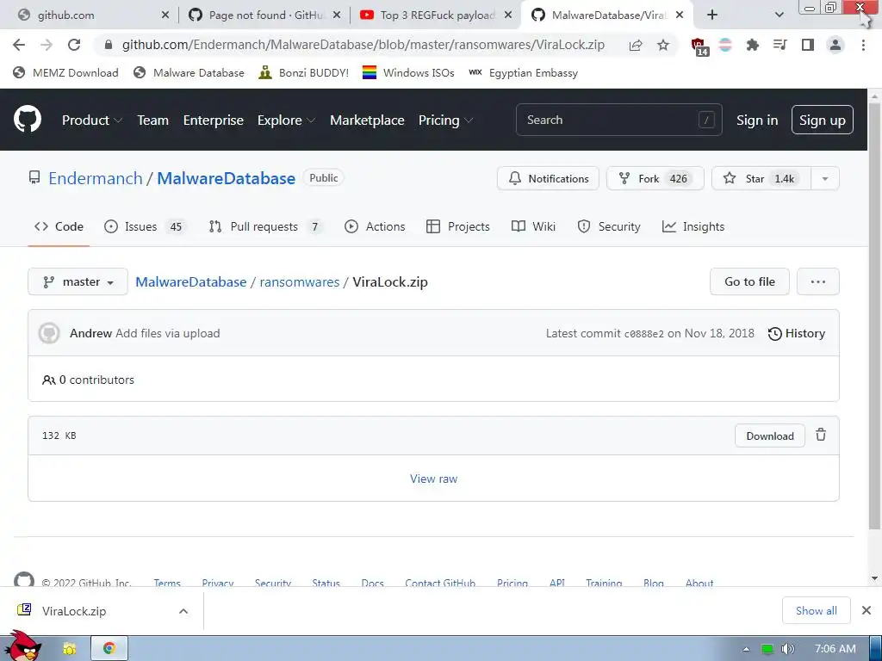This screenshot has height=661, width=882.
Task: Expand the Product dropdown menu
Action: 92,120
